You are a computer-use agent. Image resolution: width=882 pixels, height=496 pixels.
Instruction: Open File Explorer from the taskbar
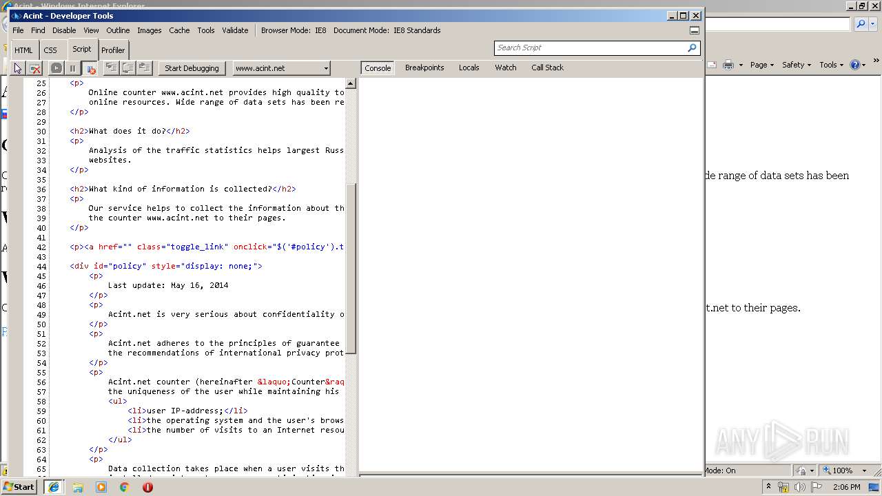click(x=78, y=487)
